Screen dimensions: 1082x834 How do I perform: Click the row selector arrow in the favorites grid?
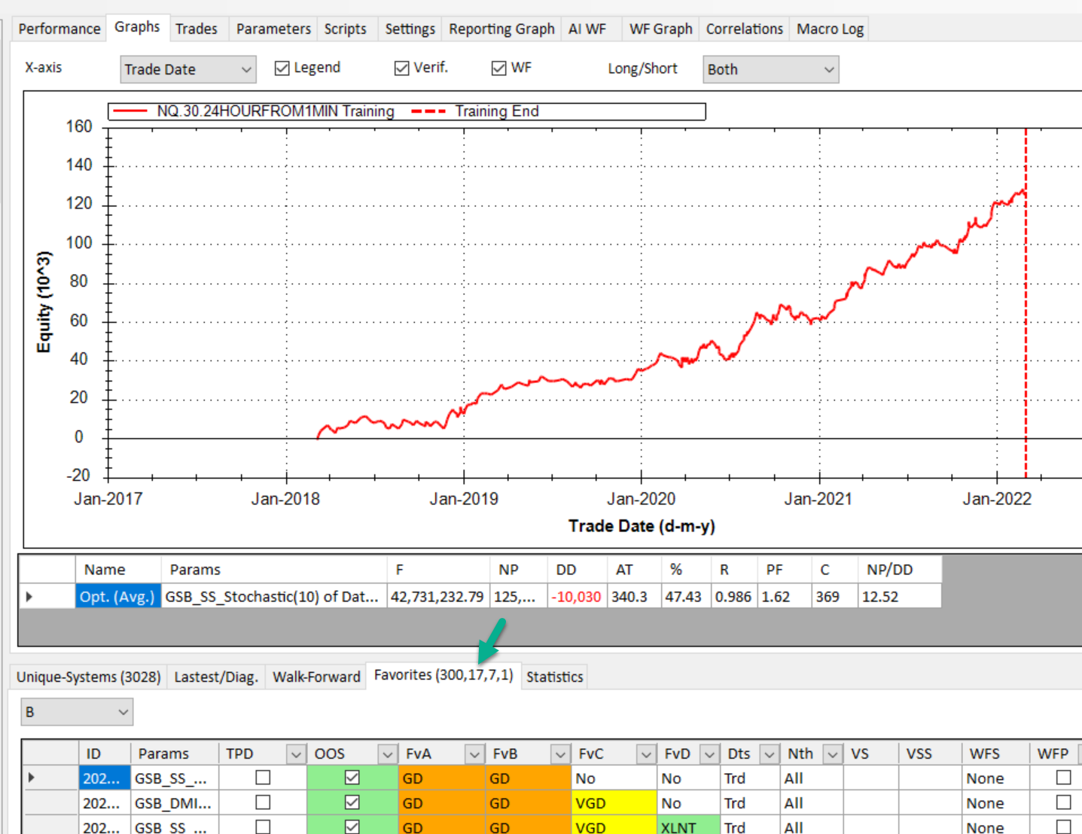[31, 778]
